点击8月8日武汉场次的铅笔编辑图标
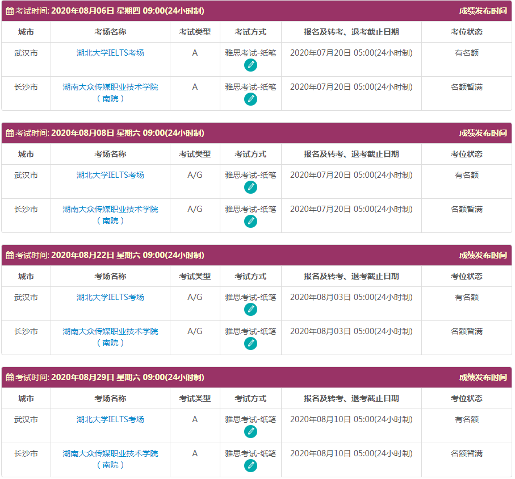Image resolution: width=515 pixels, height=479 pixels. click(250, 186)
